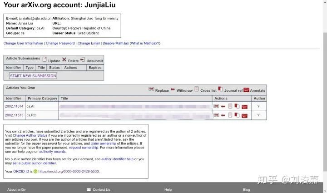
Task: Click Withdraw arrow icon in 2002.11573 row
Action: (x=223, y=115)
